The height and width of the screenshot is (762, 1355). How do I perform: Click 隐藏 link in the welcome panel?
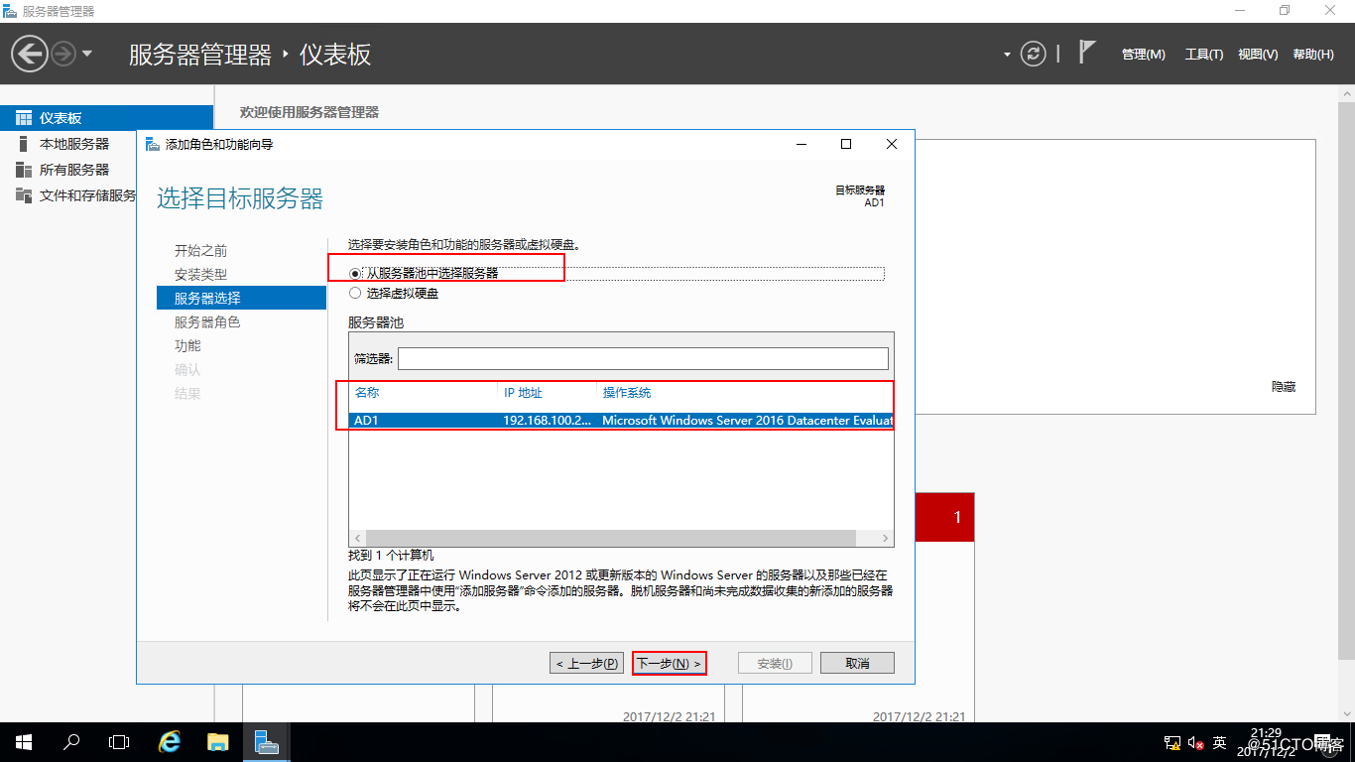[1284, 387]
